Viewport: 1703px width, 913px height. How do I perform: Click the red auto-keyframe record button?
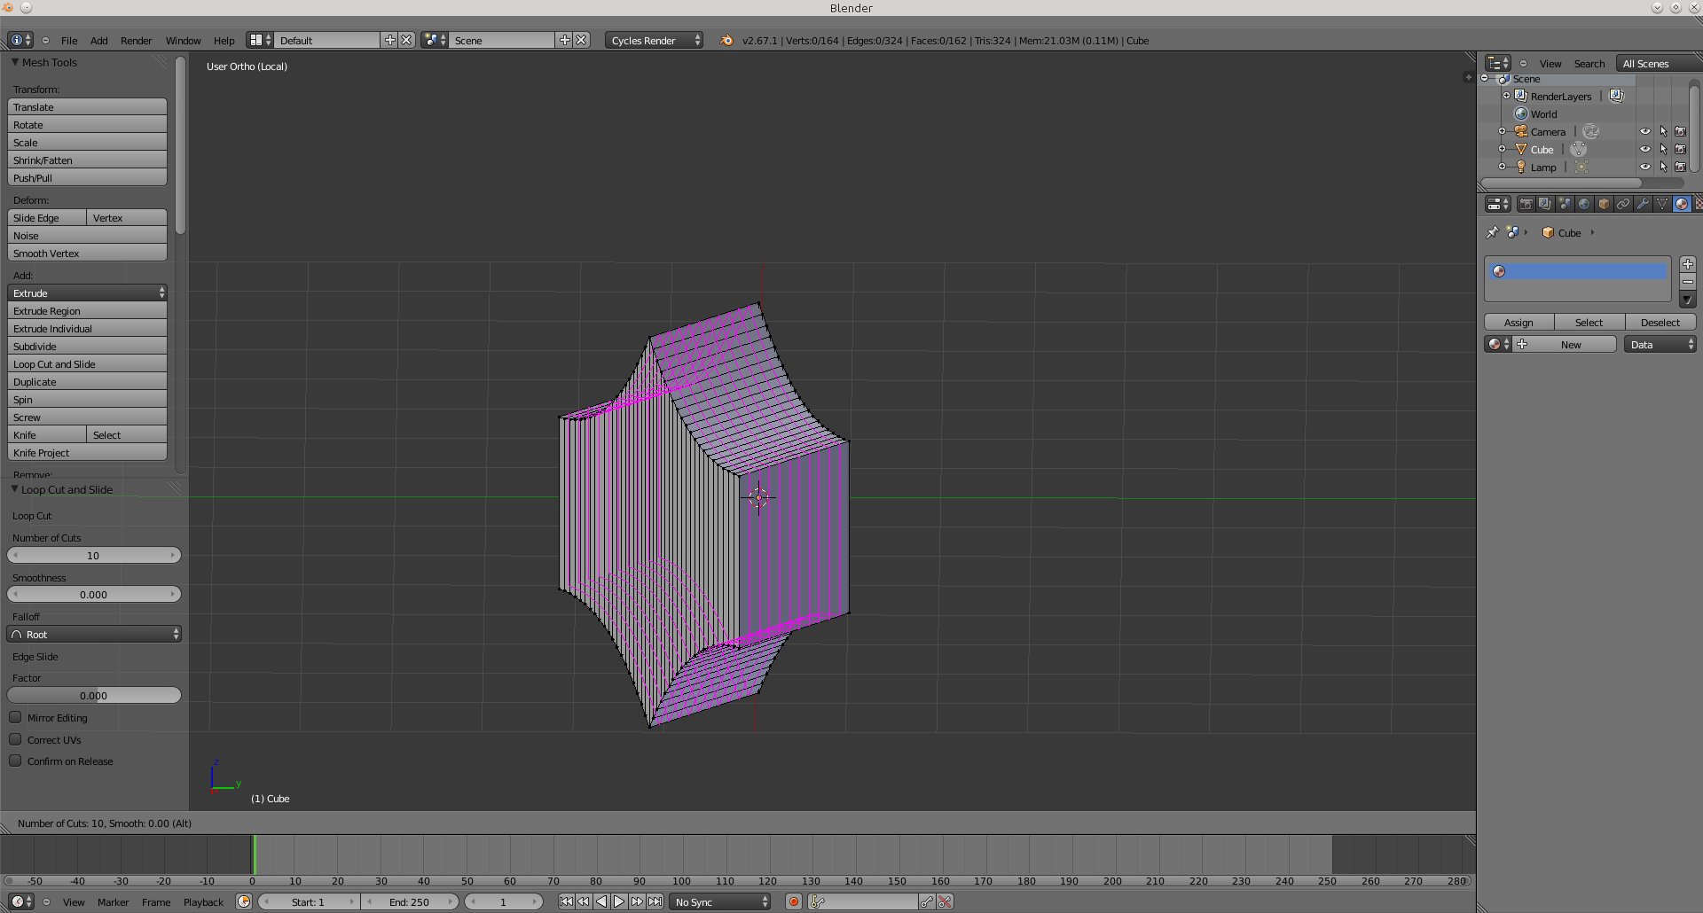pyautogui.click(x=794, y=901)
